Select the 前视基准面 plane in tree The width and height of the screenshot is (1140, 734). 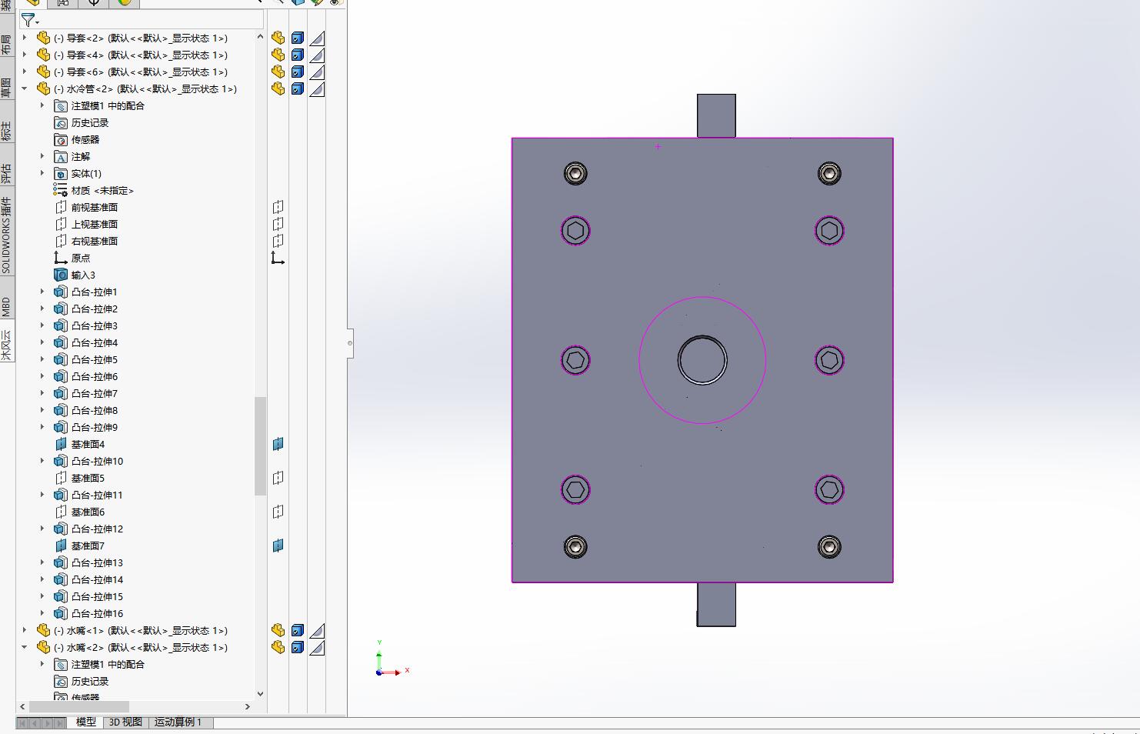pos(86,208)
